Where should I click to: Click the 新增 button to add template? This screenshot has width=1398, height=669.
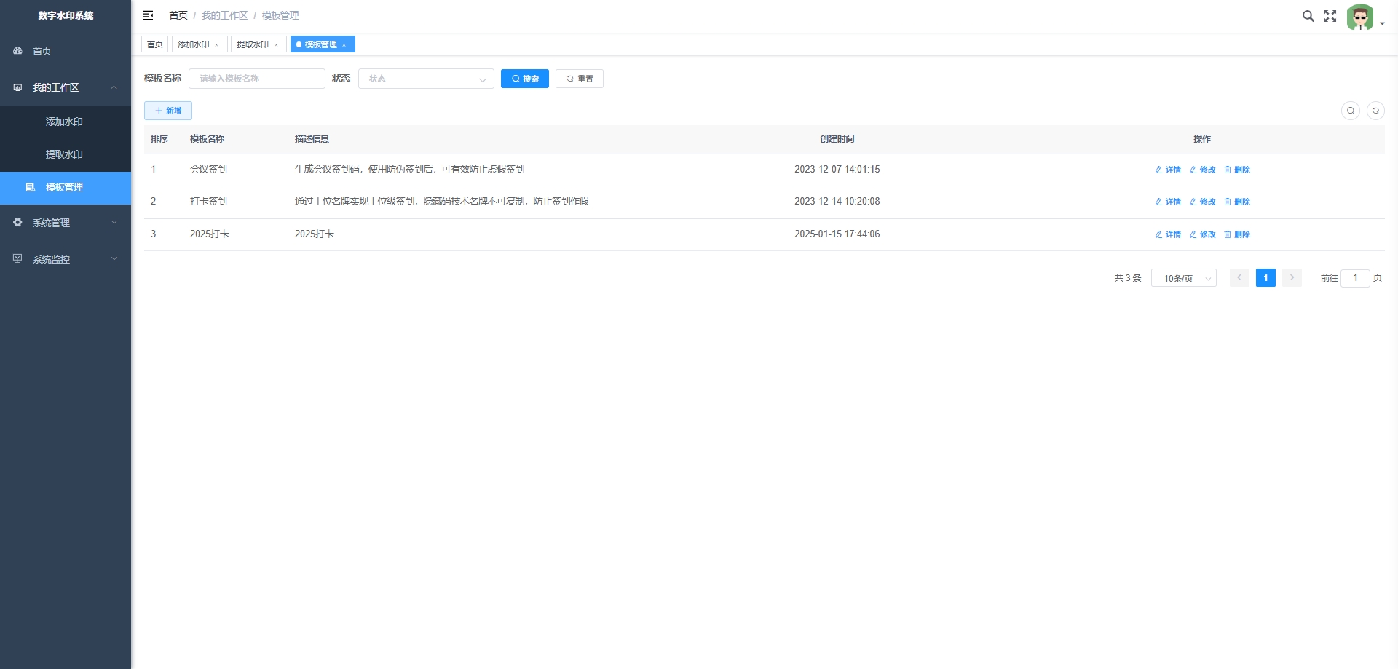click(x=168, y=111)
